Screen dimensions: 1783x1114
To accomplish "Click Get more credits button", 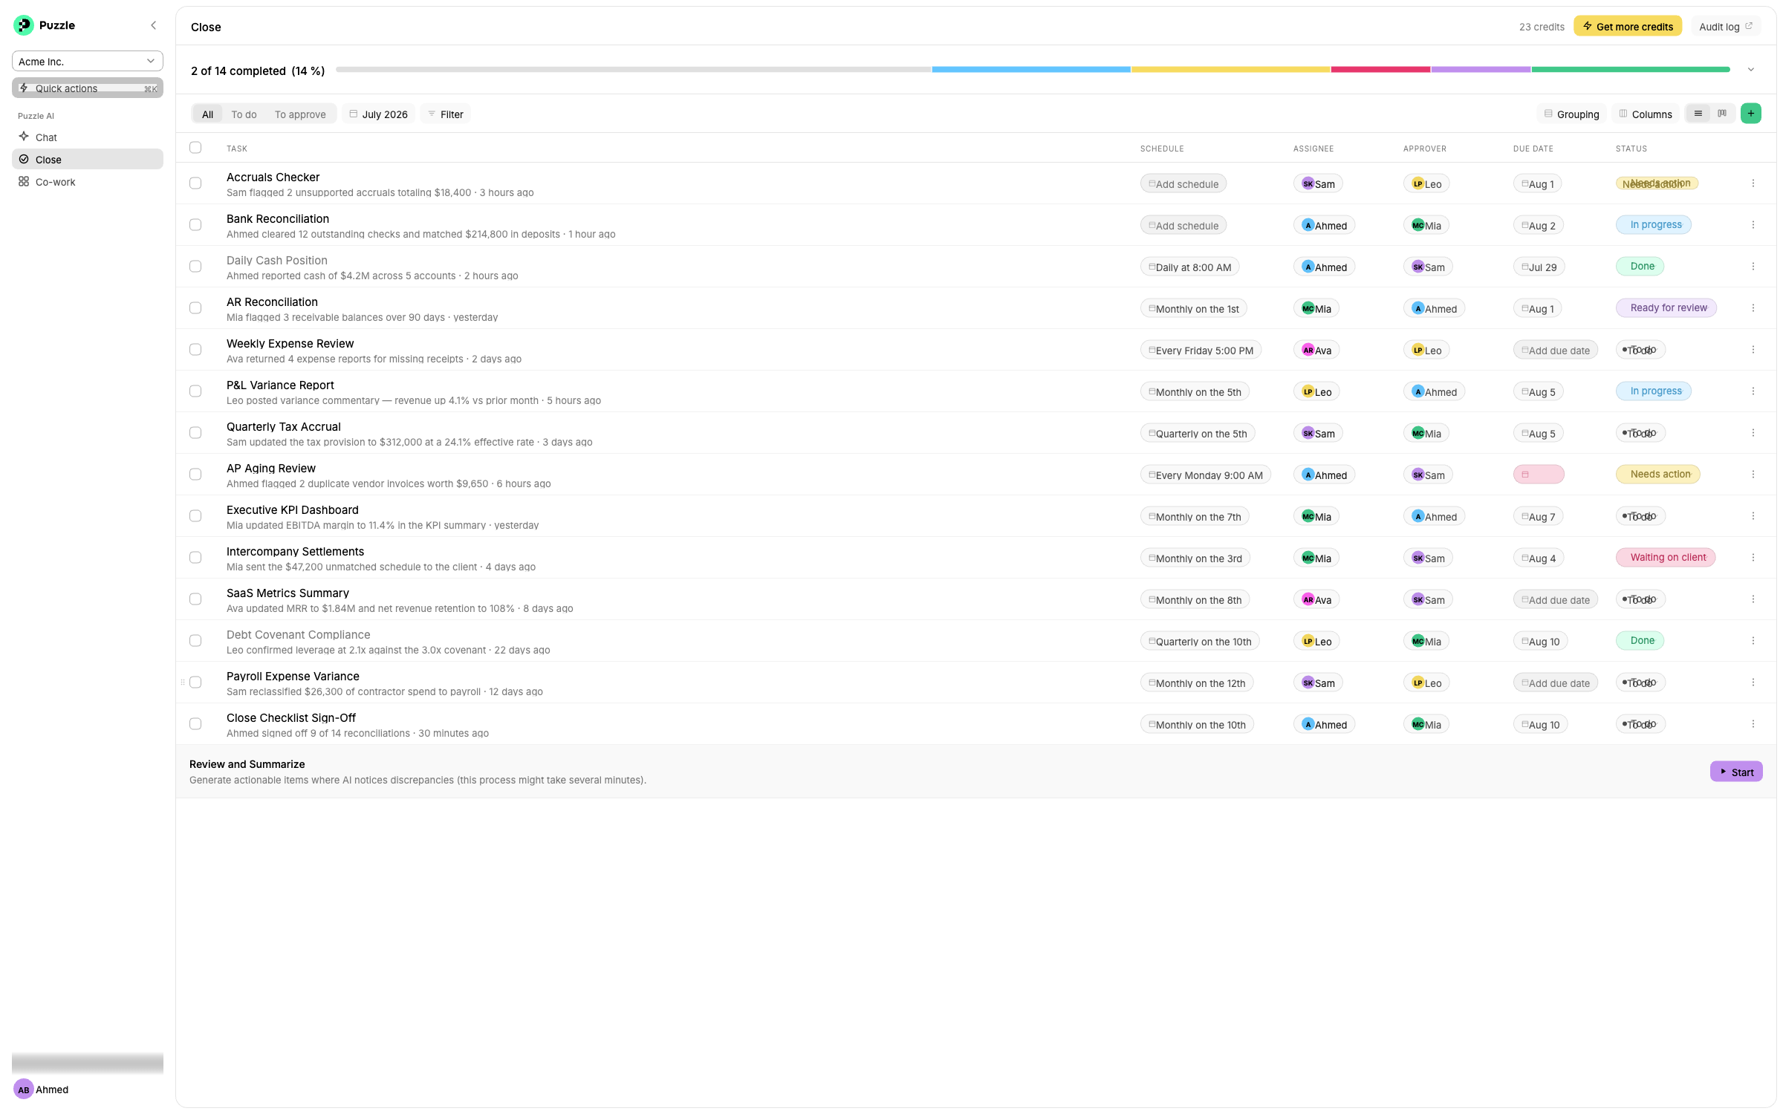I will pos(1628,27).
